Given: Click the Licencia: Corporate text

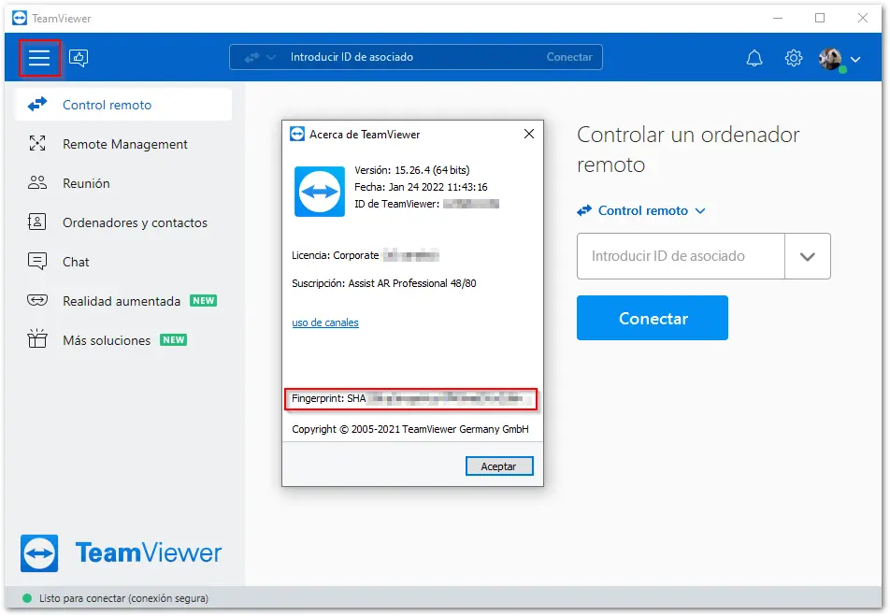Looking at the screenshot, I should click(x=336, y=255).
